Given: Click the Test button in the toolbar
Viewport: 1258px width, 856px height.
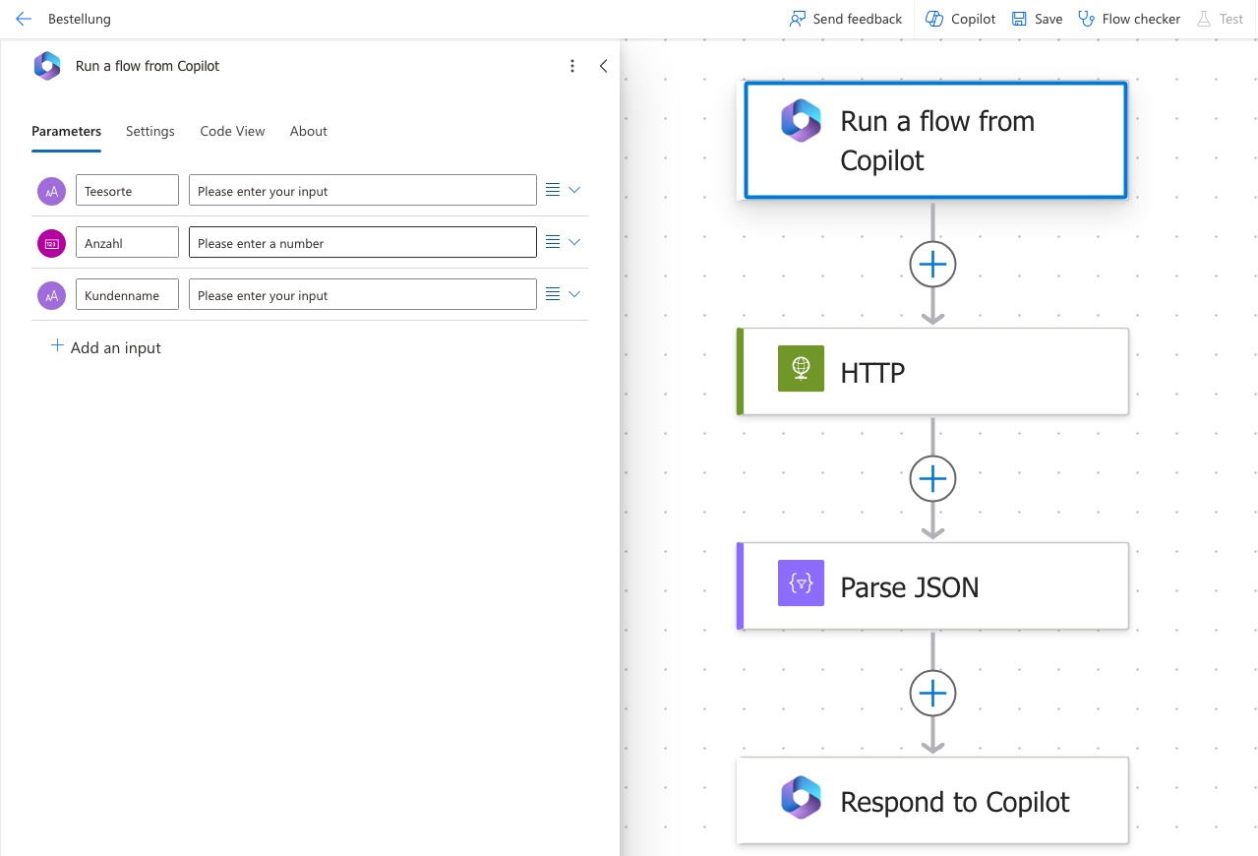Looking at the screenshot, I should 1220,19.
